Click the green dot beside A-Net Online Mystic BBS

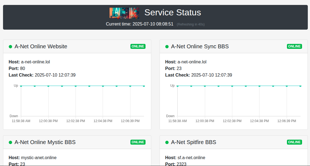click(x=10, y=142)
